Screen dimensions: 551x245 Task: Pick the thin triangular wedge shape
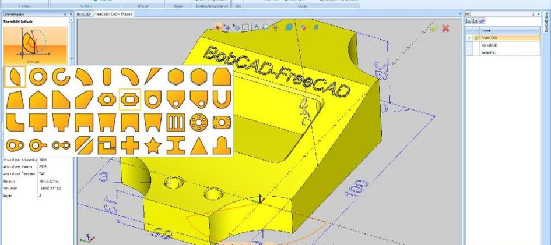point(153,77)
